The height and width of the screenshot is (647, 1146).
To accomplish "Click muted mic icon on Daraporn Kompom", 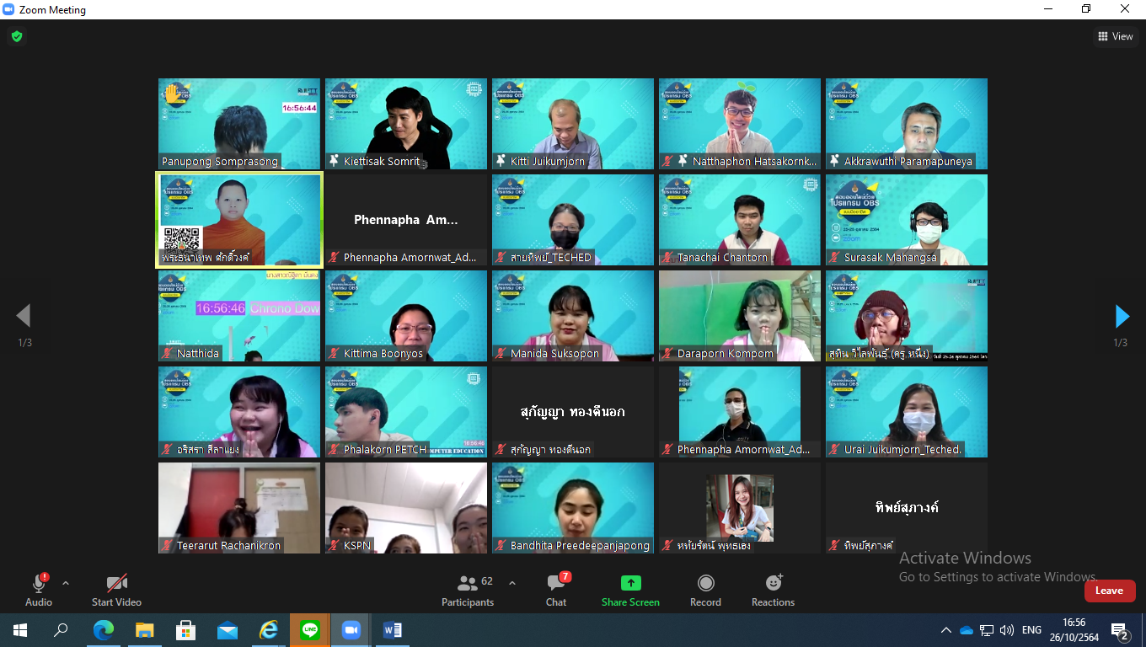I will [x=668, y=354].
